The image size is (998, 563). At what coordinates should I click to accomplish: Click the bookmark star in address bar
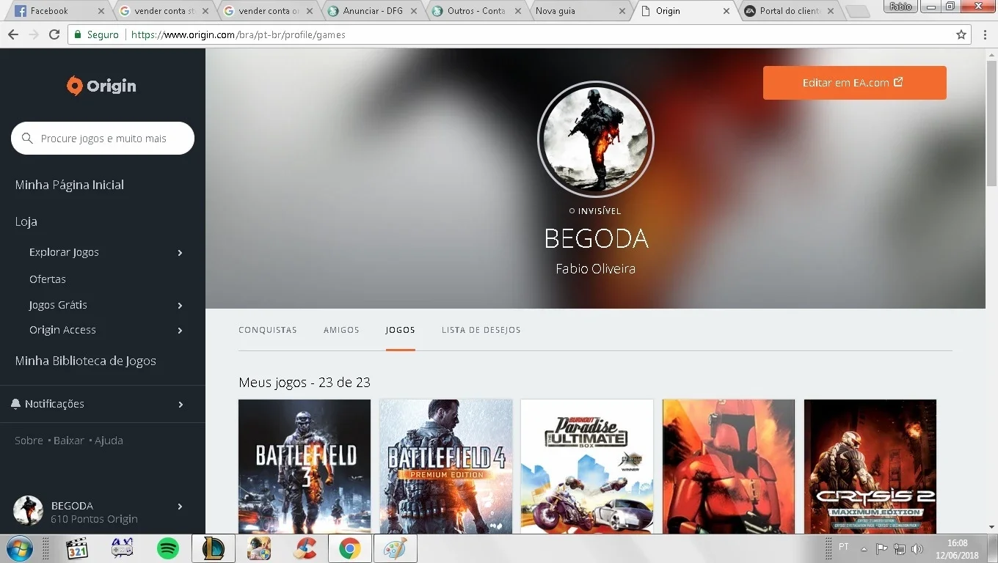(x=961, y=34)
